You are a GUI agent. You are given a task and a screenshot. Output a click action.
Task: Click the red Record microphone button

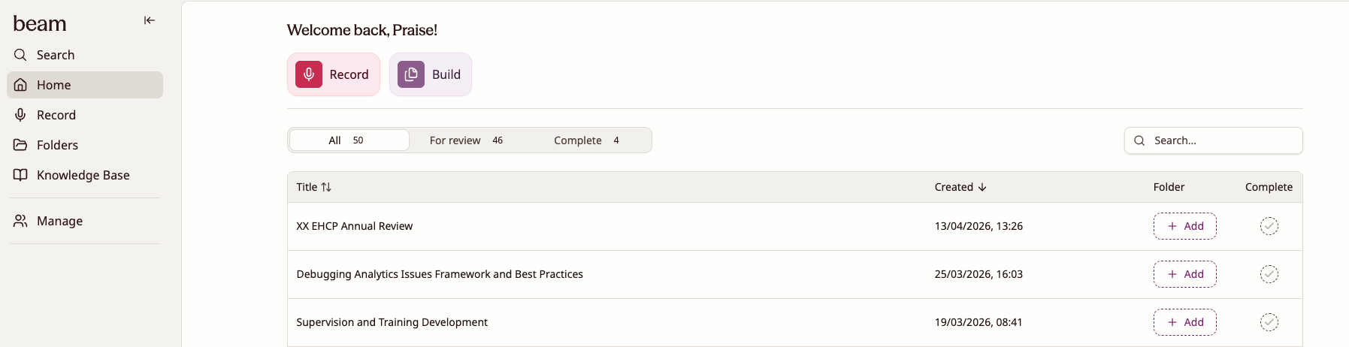tap(333, 74)
